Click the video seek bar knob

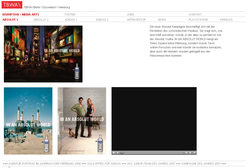coord(122,152)
